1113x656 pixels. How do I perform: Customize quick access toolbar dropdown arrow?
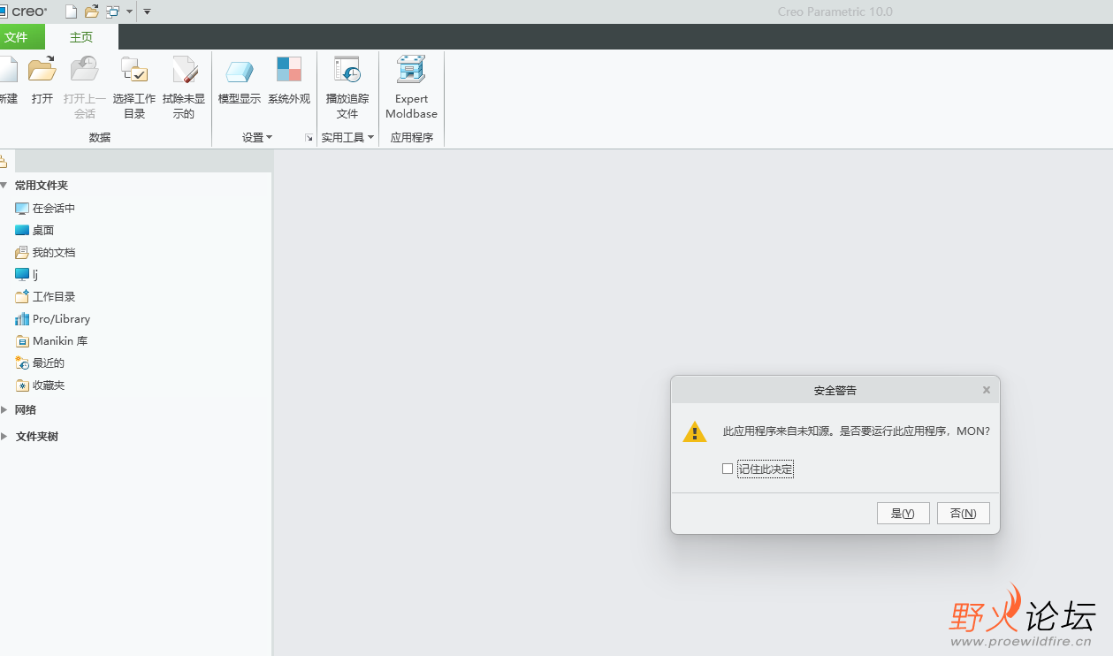click(147, 11)
